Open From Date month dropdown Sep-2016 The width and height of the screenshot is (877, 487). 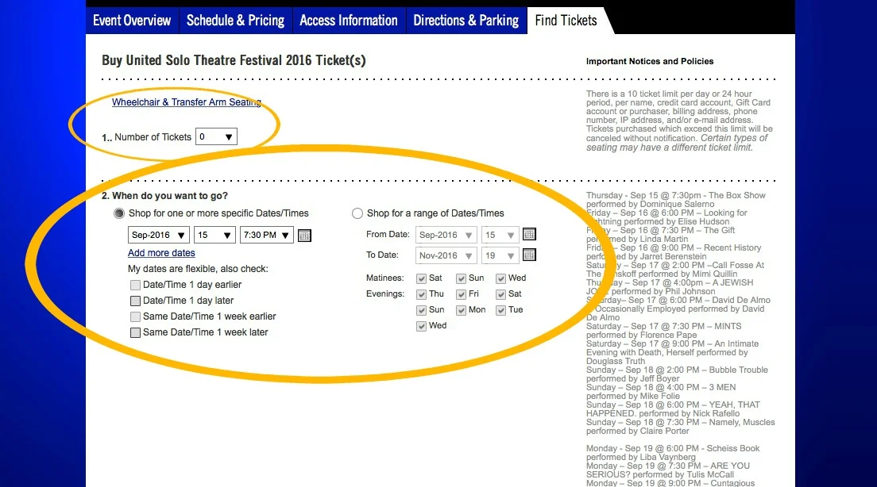tap(446, 235)
